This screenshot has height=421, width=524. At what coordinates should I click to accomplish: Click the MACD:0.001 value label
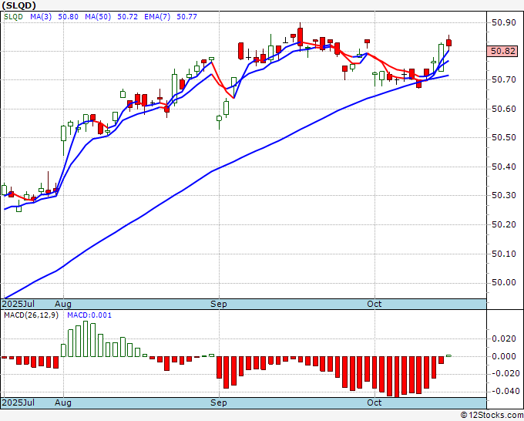point(89,315)
